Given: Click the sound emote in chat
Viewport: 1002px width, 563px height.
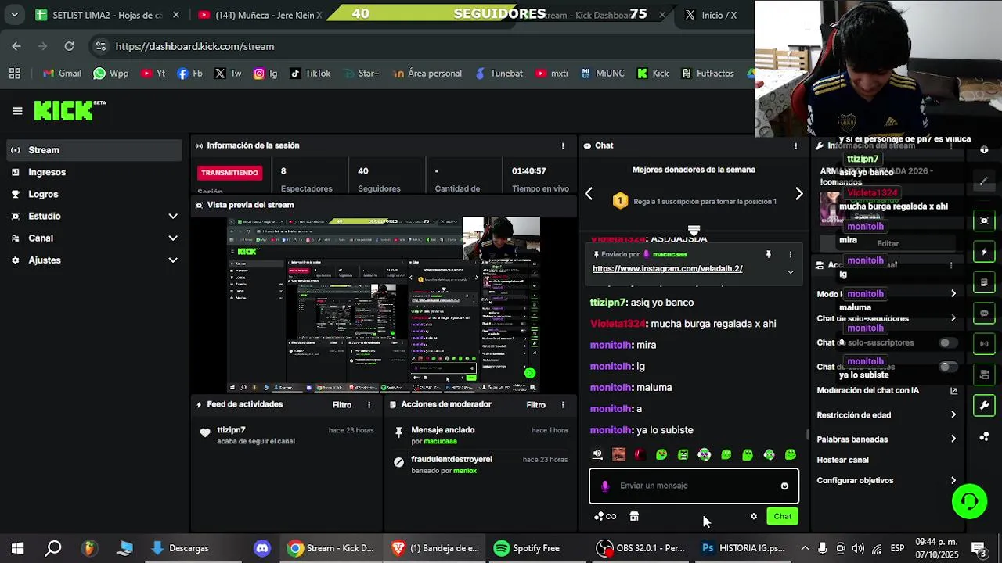Looking at the screenshot, I should pyautogui.click(x=597, y=454).
